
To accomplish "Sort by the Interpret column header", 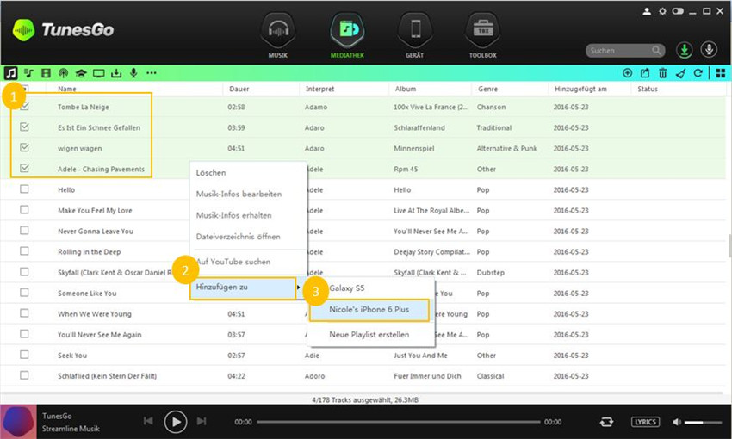I will pyautogui.click(x=319, y=89).
